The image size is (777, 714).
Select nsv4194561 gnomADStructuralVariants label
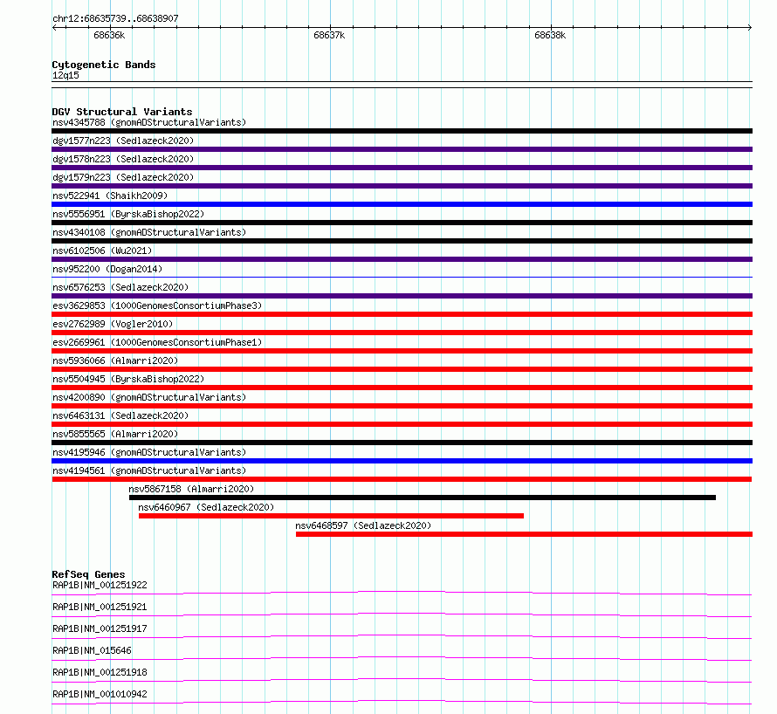[x=149, y=470]
